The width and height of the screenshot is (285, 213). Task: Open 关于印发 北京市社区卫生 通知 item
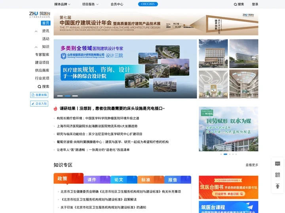coord(103,207)
